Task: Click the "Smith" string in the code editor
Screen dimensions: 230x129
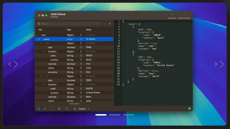Action: click(x=155, y=76)
